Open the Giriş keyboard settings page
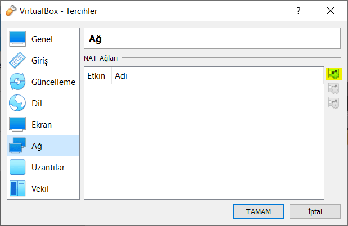This screenshot has height=226, width=348. tap(43, 60)
